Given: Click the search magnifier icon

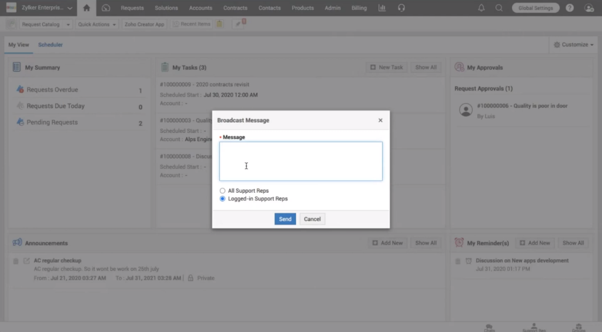Looking at the screenshot, I should tap(499, 8).
